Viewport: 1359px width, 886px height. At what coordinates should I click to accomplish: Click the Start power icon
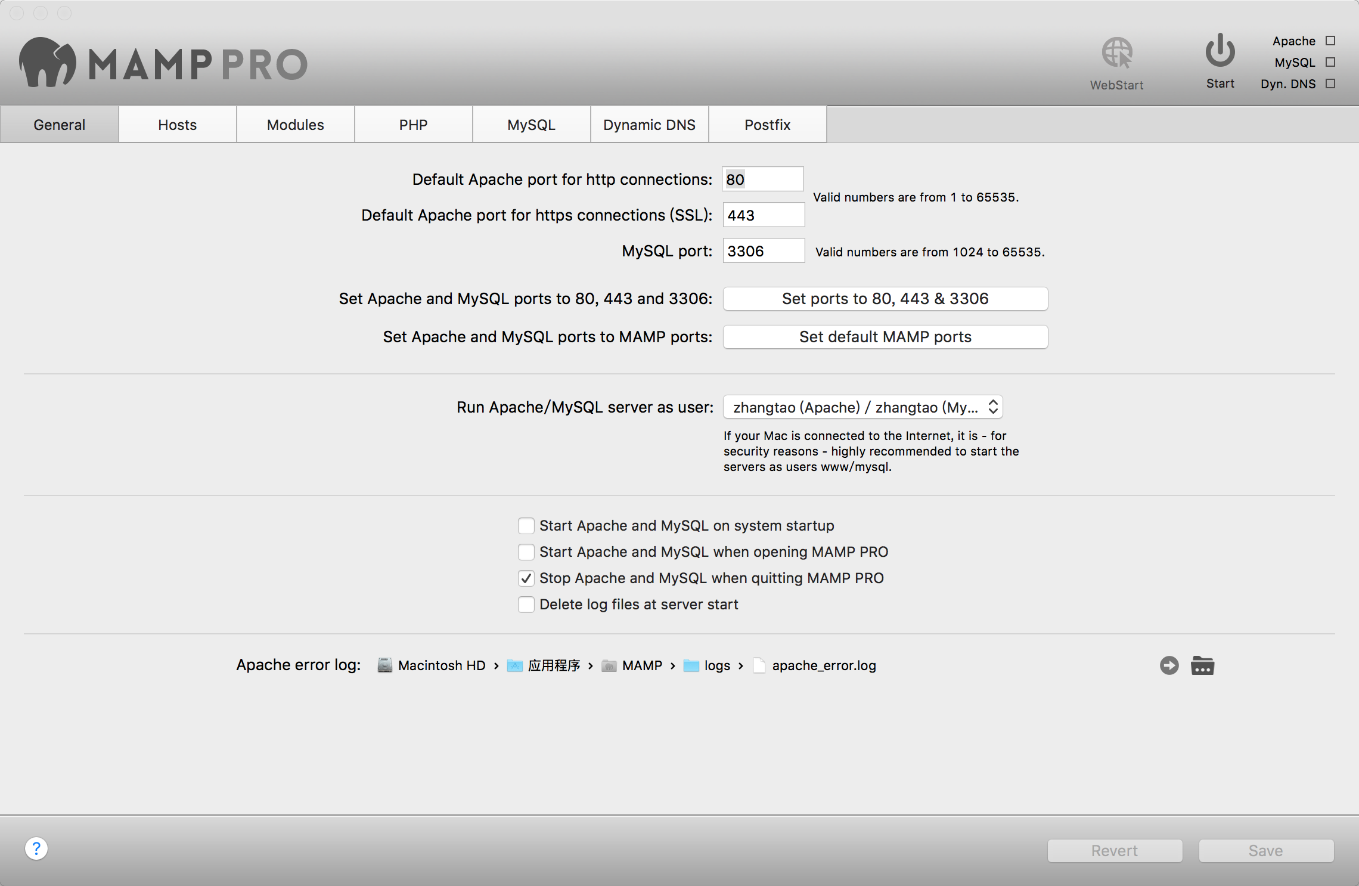[x=1220, y=50]
